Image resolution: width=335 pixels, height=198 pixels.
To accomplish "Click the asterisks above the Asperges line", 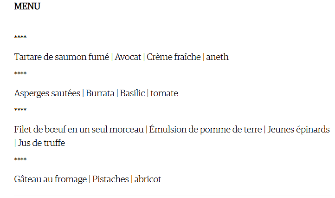I will click(20, 73).
